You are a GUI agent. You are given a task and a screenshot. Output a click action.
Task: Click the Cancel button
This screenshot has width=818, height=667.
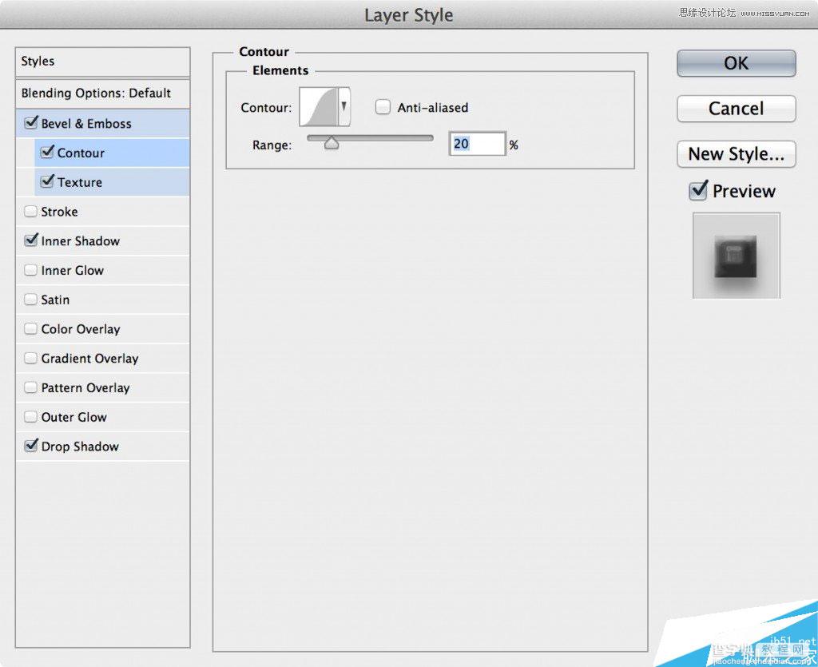coord(736,109)
